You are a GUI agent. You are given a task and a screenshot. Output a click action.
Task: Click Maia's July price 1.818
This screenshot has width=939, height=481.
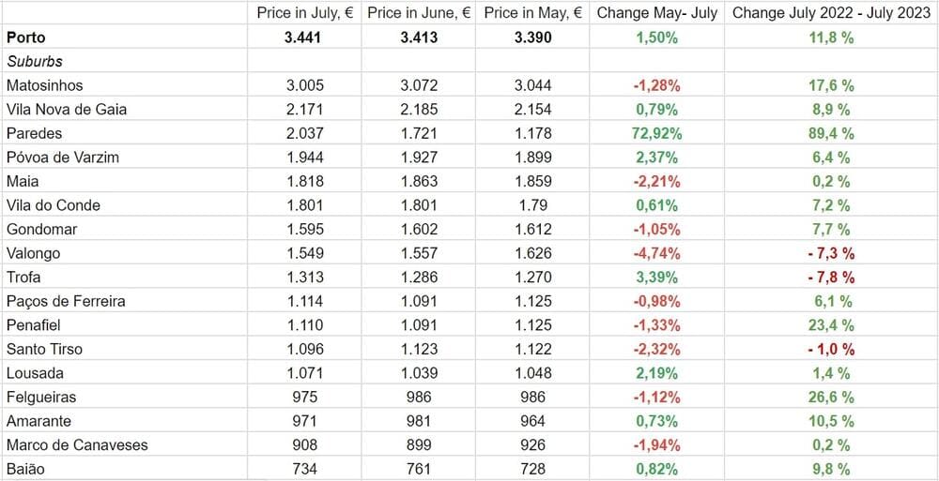click(304, 182)
